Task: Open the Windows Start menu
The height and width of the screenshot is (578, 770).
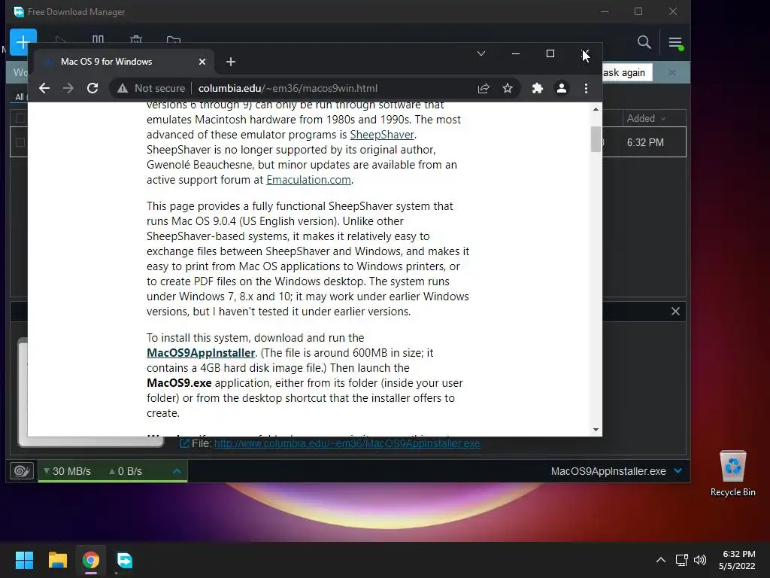Action: (x=24, y=560)
